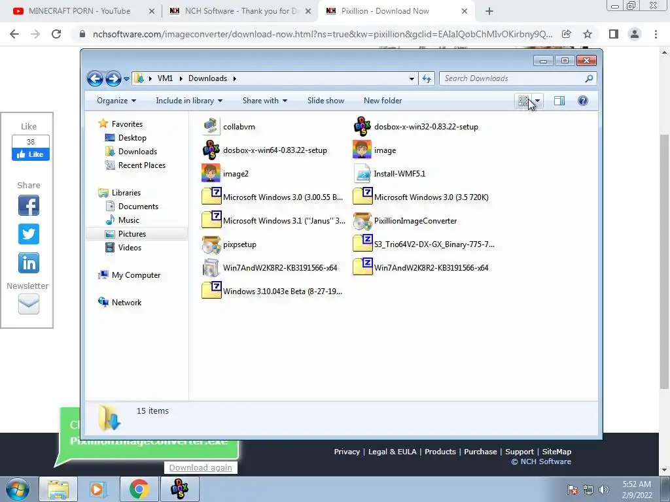Viewport: 670px width, 502px height.
Task: Toggle the preview pane
Action: (x=559, y=101)
